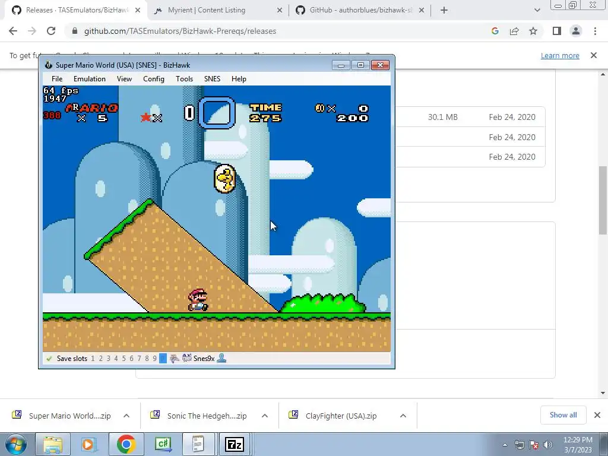Bookmark this page with star icon
This screenshot has width=608, height=456.
tap(533, 31)
